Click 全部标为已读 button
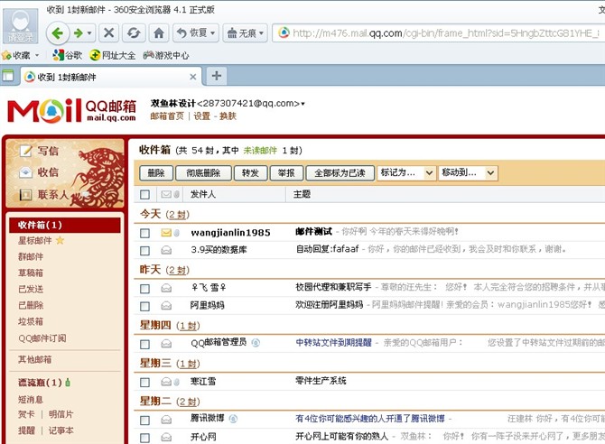605x444 pixels. point(340,173)
